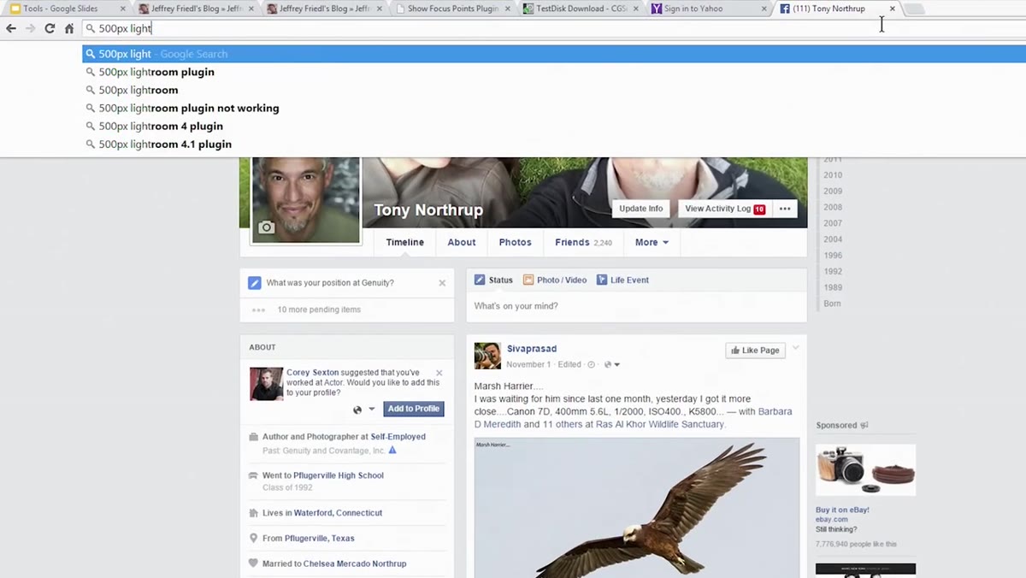The height and width of the screenshot is (578, 1026).
Task: Open audience selector beside Add to Profile
Action: click(x=363, y=409)
